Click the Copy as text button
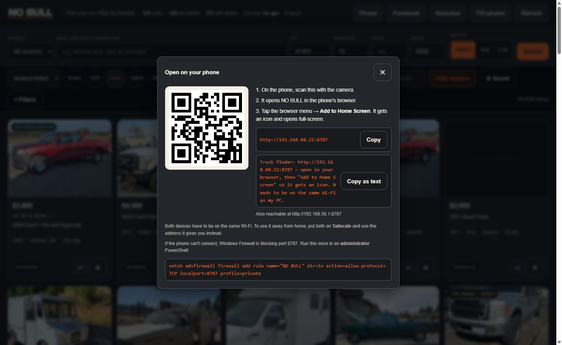Screen dimensions: 562x345 (x=364, y=181)
